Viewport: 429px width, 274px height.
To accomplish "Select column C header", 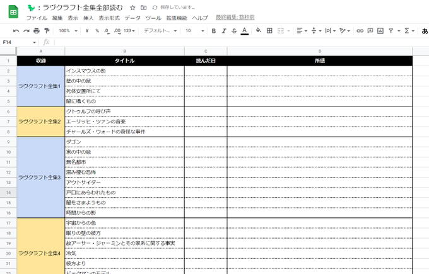I will tap(206, 52).
